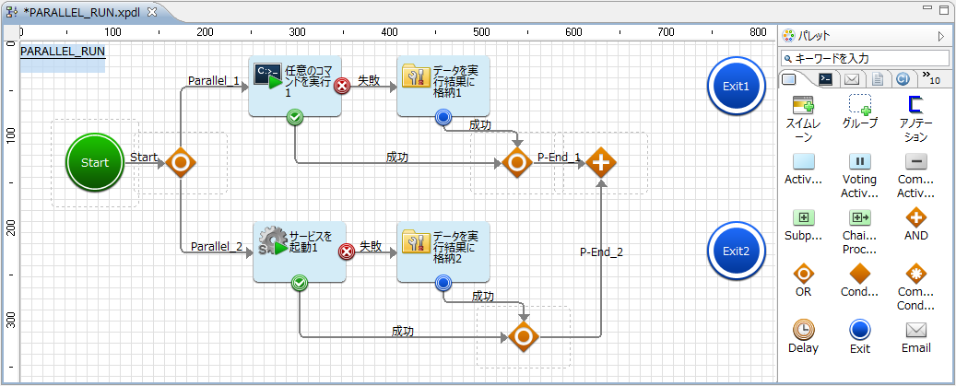Open the envelope palette category tab

(851, 79)
